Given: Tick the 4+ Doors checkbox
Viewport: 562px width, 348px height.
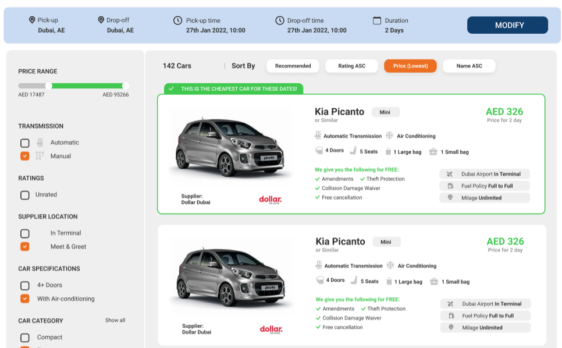Looking at the screenshot, I should 25,285.
